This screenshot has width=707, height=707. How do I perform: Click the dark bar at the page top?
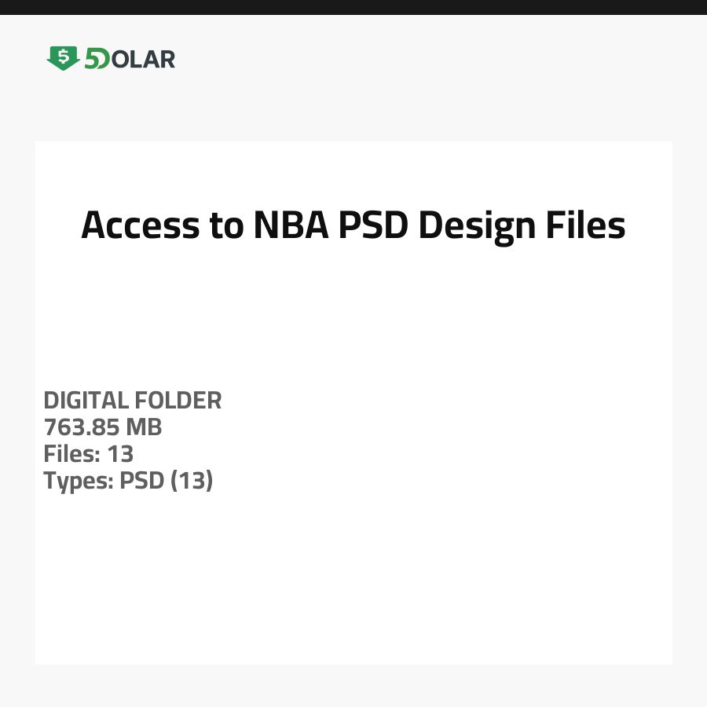point(353,7)
